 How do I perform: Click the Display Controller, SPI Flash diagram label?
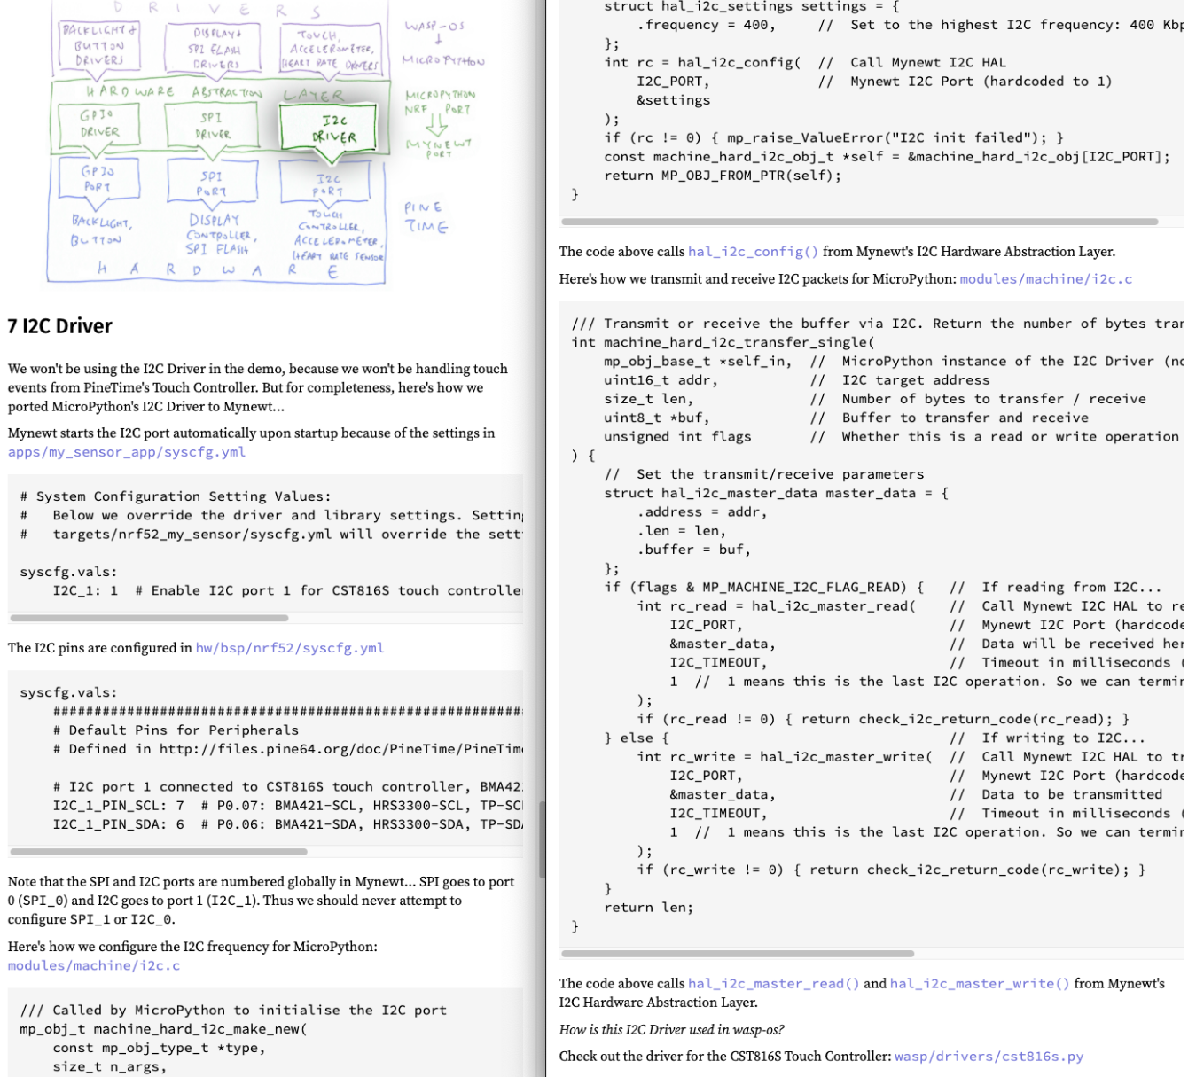coord(220,234)
